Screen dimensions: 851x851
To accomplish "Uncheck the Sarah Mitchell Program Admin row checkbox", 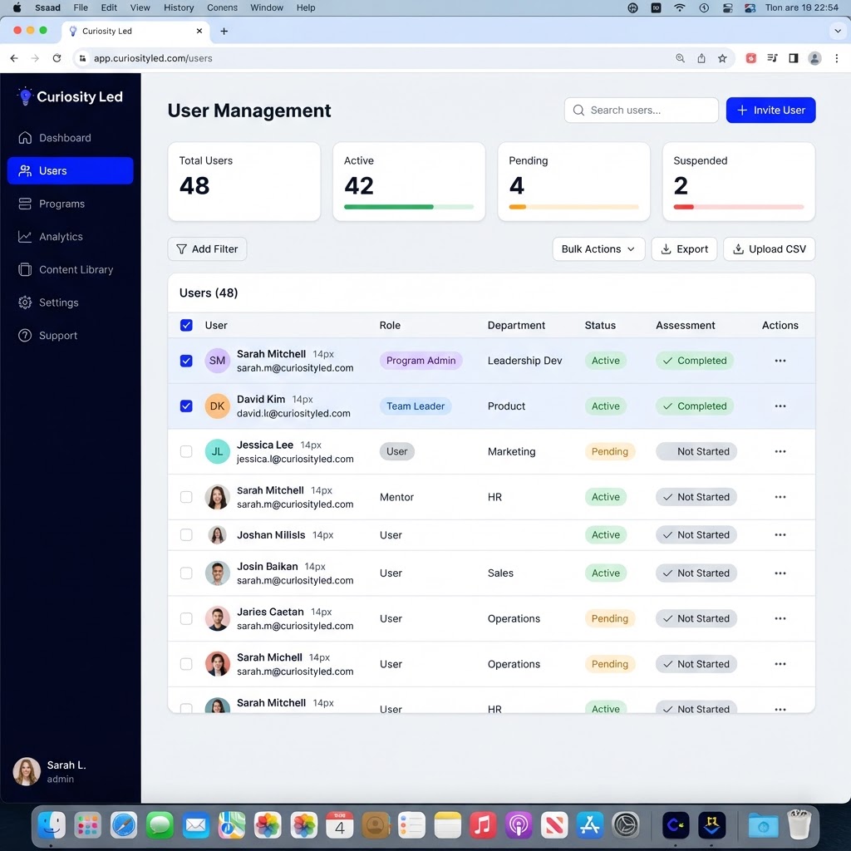I will 186,361.
